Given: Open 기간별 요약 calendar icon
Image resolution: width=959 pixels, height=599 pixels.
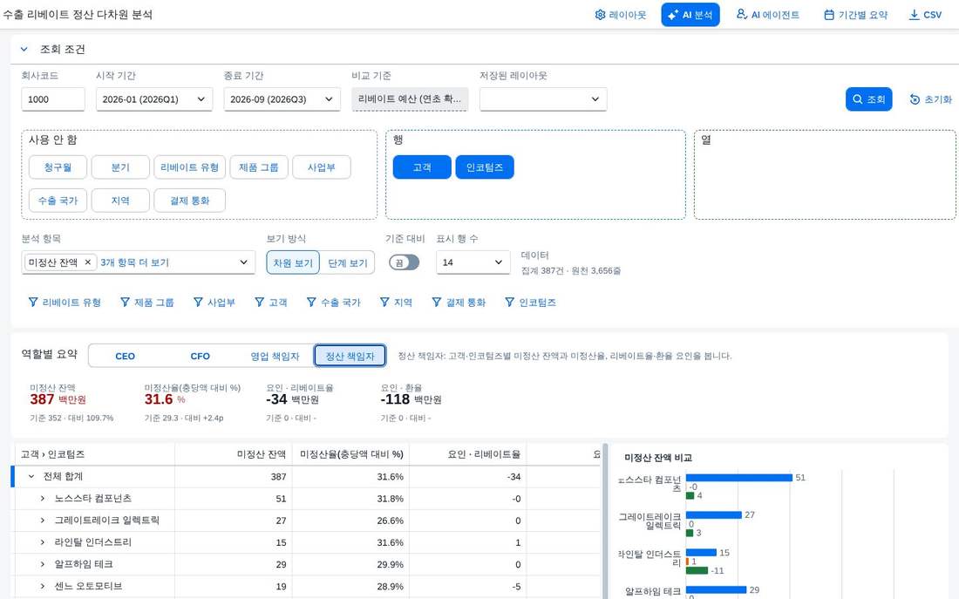Looking at the screenshot, I should pos(829,15).
